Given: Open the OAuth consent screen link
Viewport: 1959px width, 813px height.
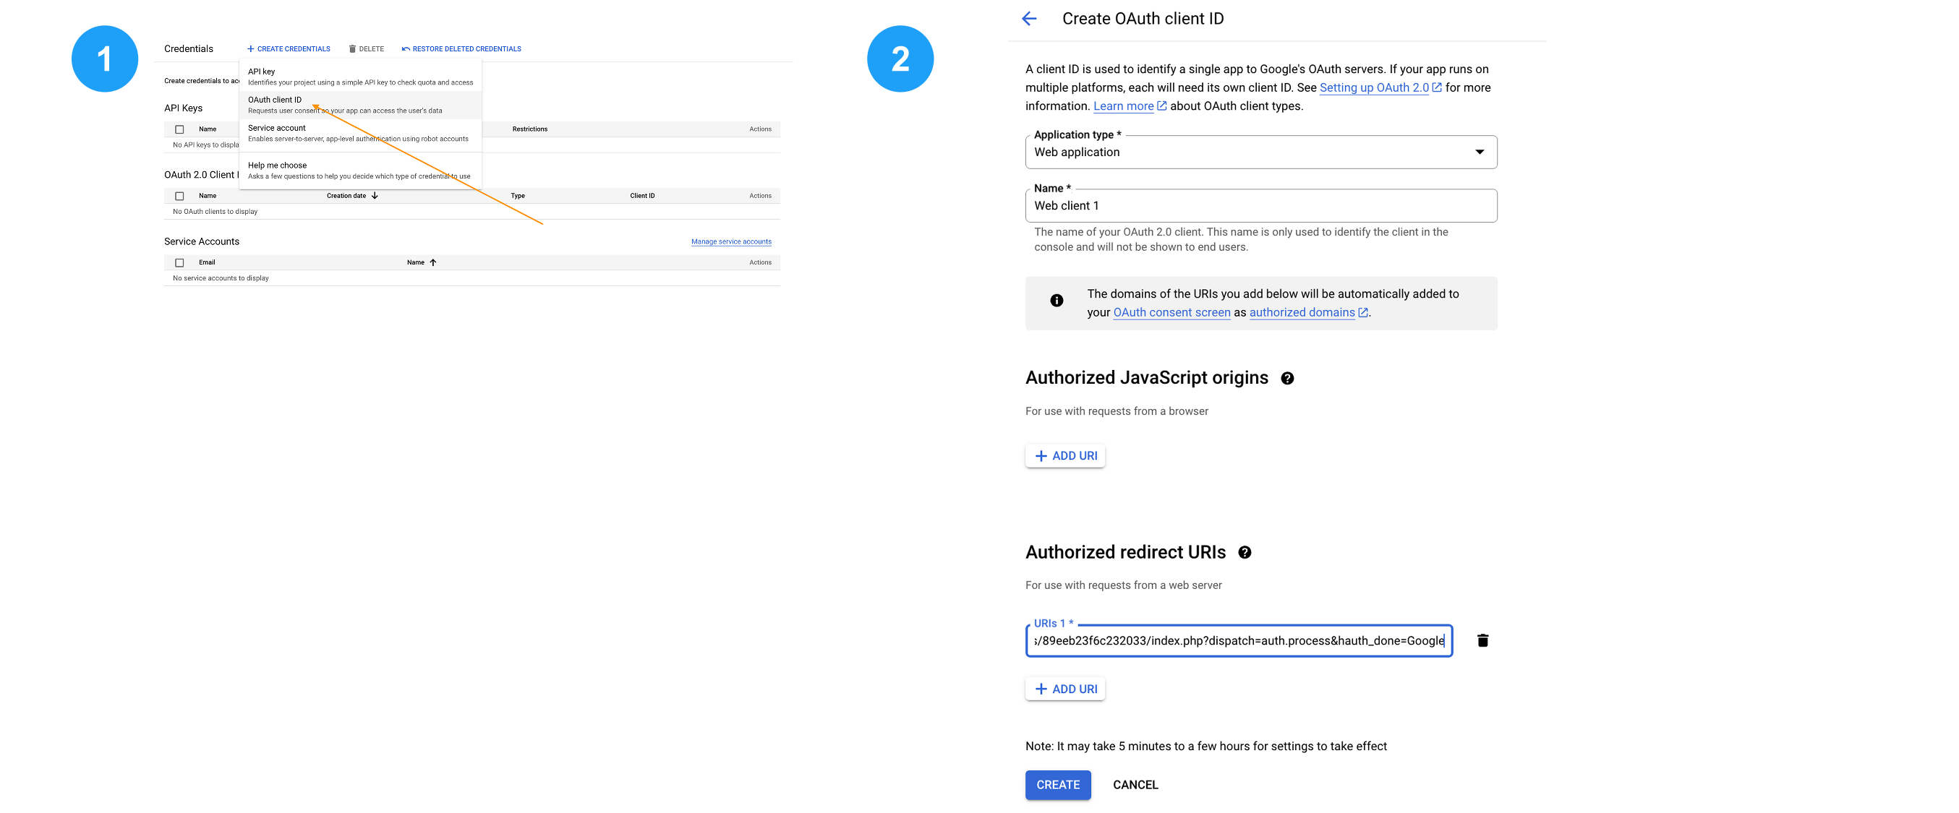Looking at the screenshot, I should coord(1171,312).
